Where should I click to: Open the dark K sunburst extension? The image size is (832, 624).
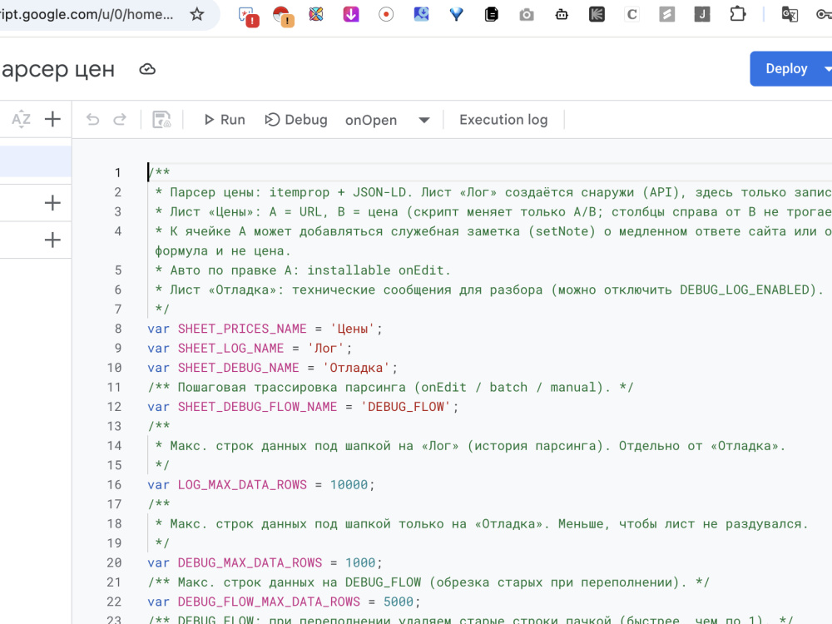point(597,14)
